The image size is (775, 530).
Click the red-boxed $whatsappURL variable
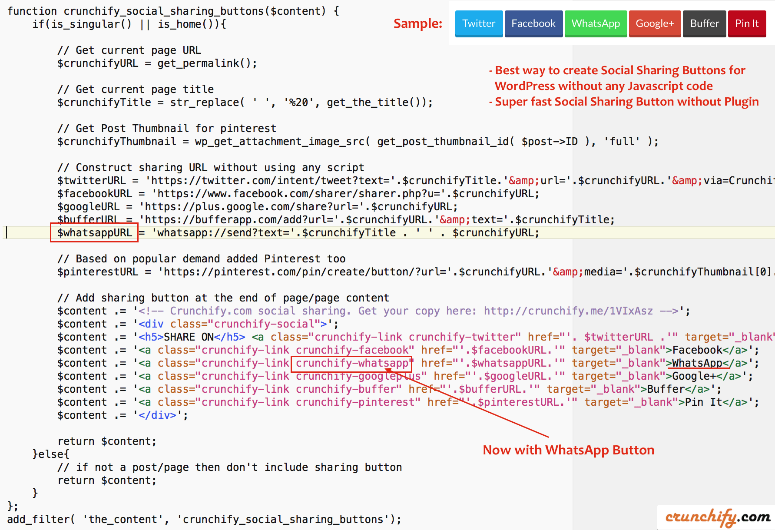pos(94,233)
